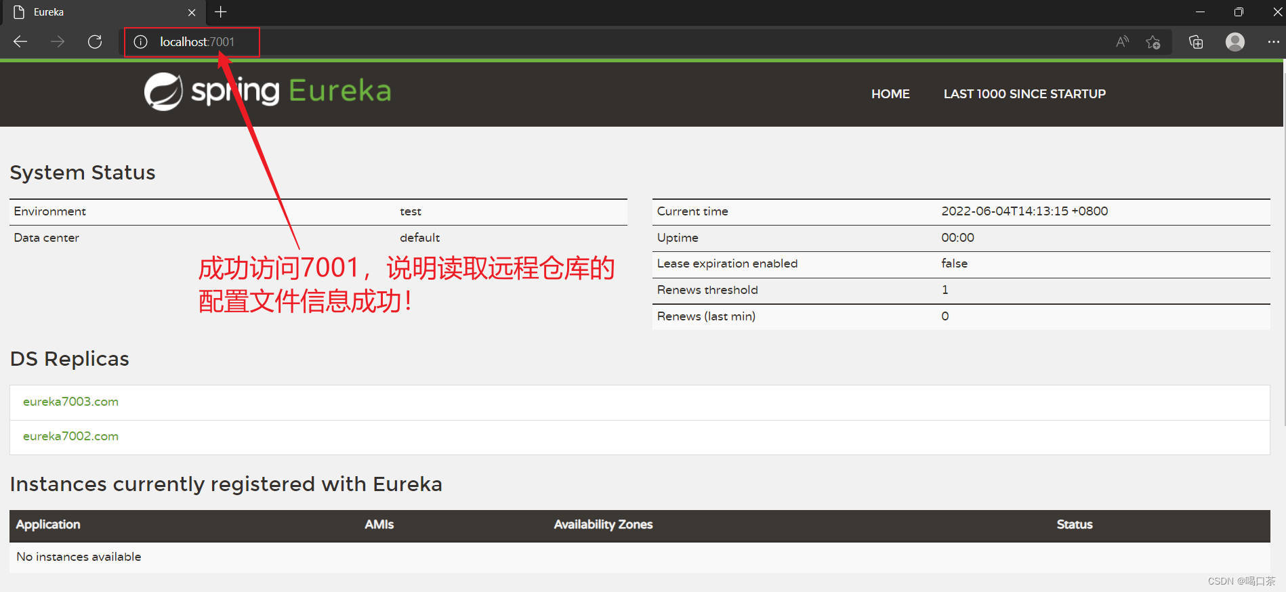Click the Application column header
The width and height of the screenshot is (1286, 592).
(48, 524)
